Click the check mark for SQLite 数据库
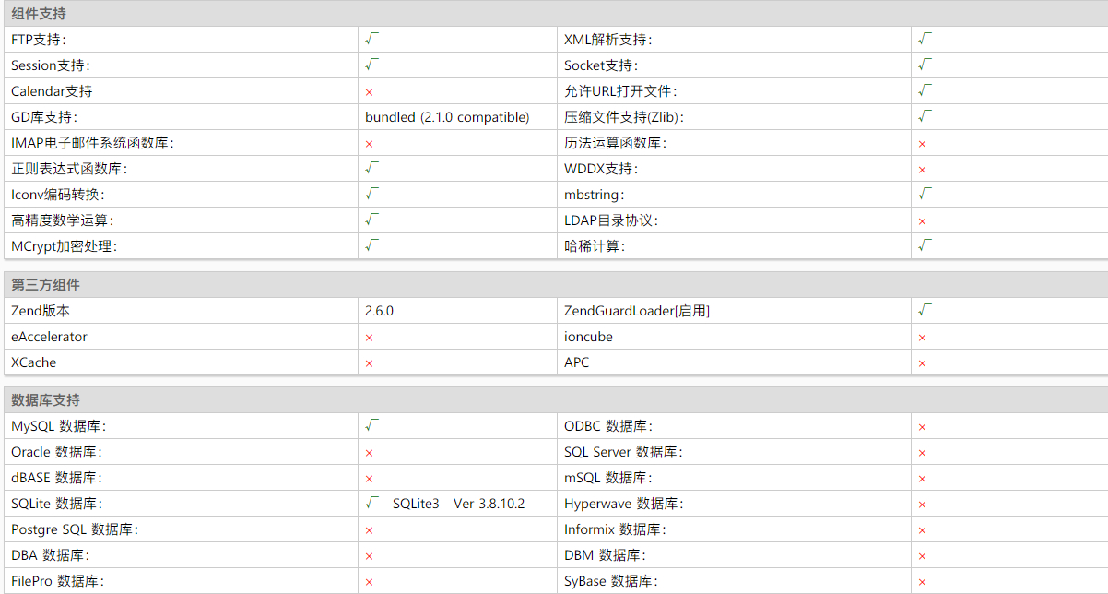 point(371,504)
